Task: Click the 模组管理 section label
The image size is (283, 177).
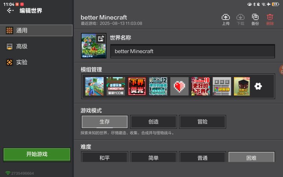Action: coord(91,69)
